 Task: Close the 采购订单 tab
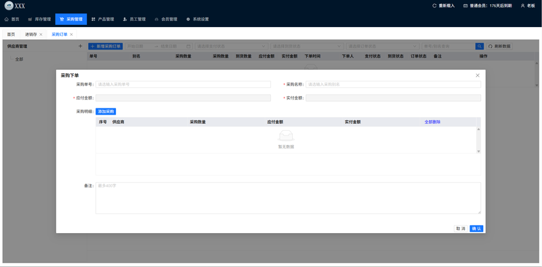point(71,35)
